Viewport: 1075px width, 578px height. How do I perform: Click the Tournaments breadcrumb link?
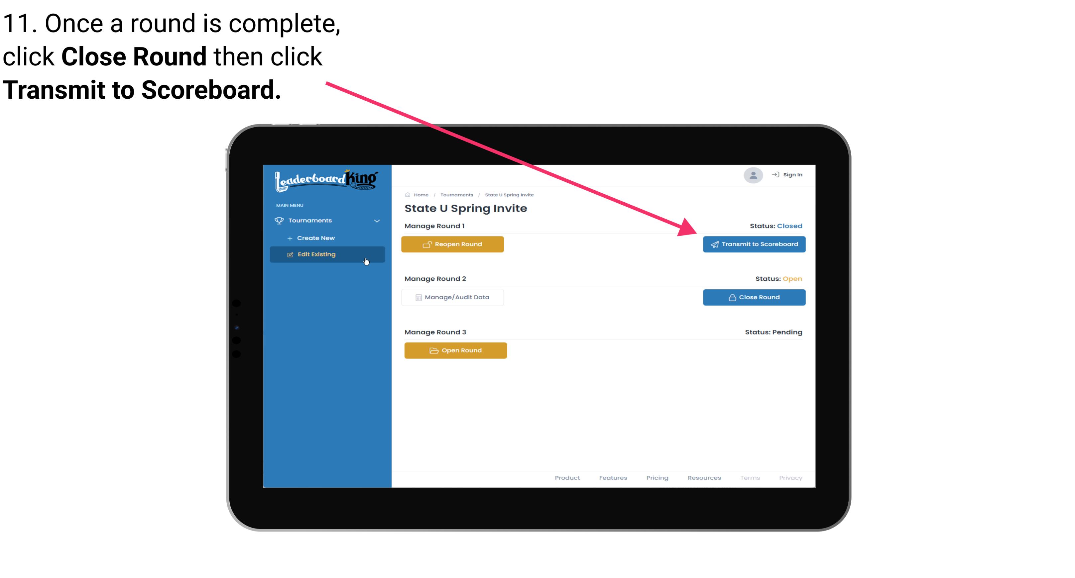[456, 195]
